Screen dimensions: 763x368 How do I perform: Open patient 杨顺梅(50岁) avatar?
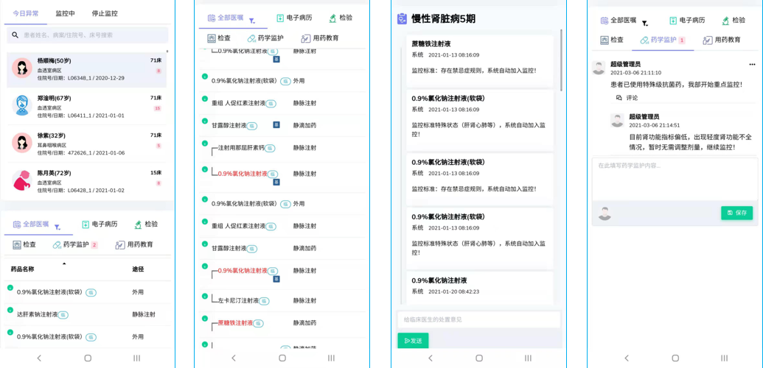(22, 68)
